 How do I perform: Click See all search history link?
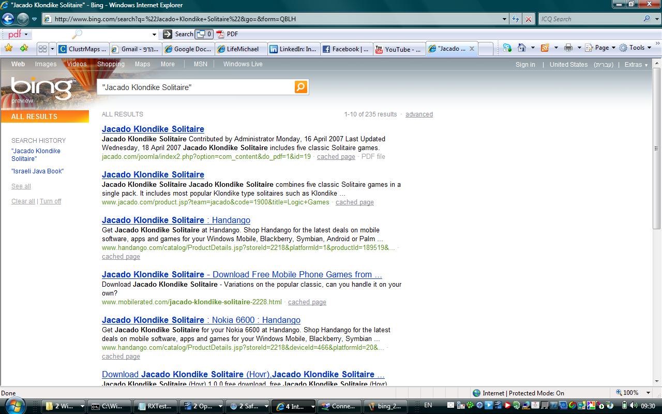21,186
